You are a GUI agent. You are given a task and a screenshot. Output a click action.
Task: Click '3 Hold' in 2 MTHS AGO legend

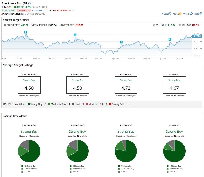click(x=75, y=172)
